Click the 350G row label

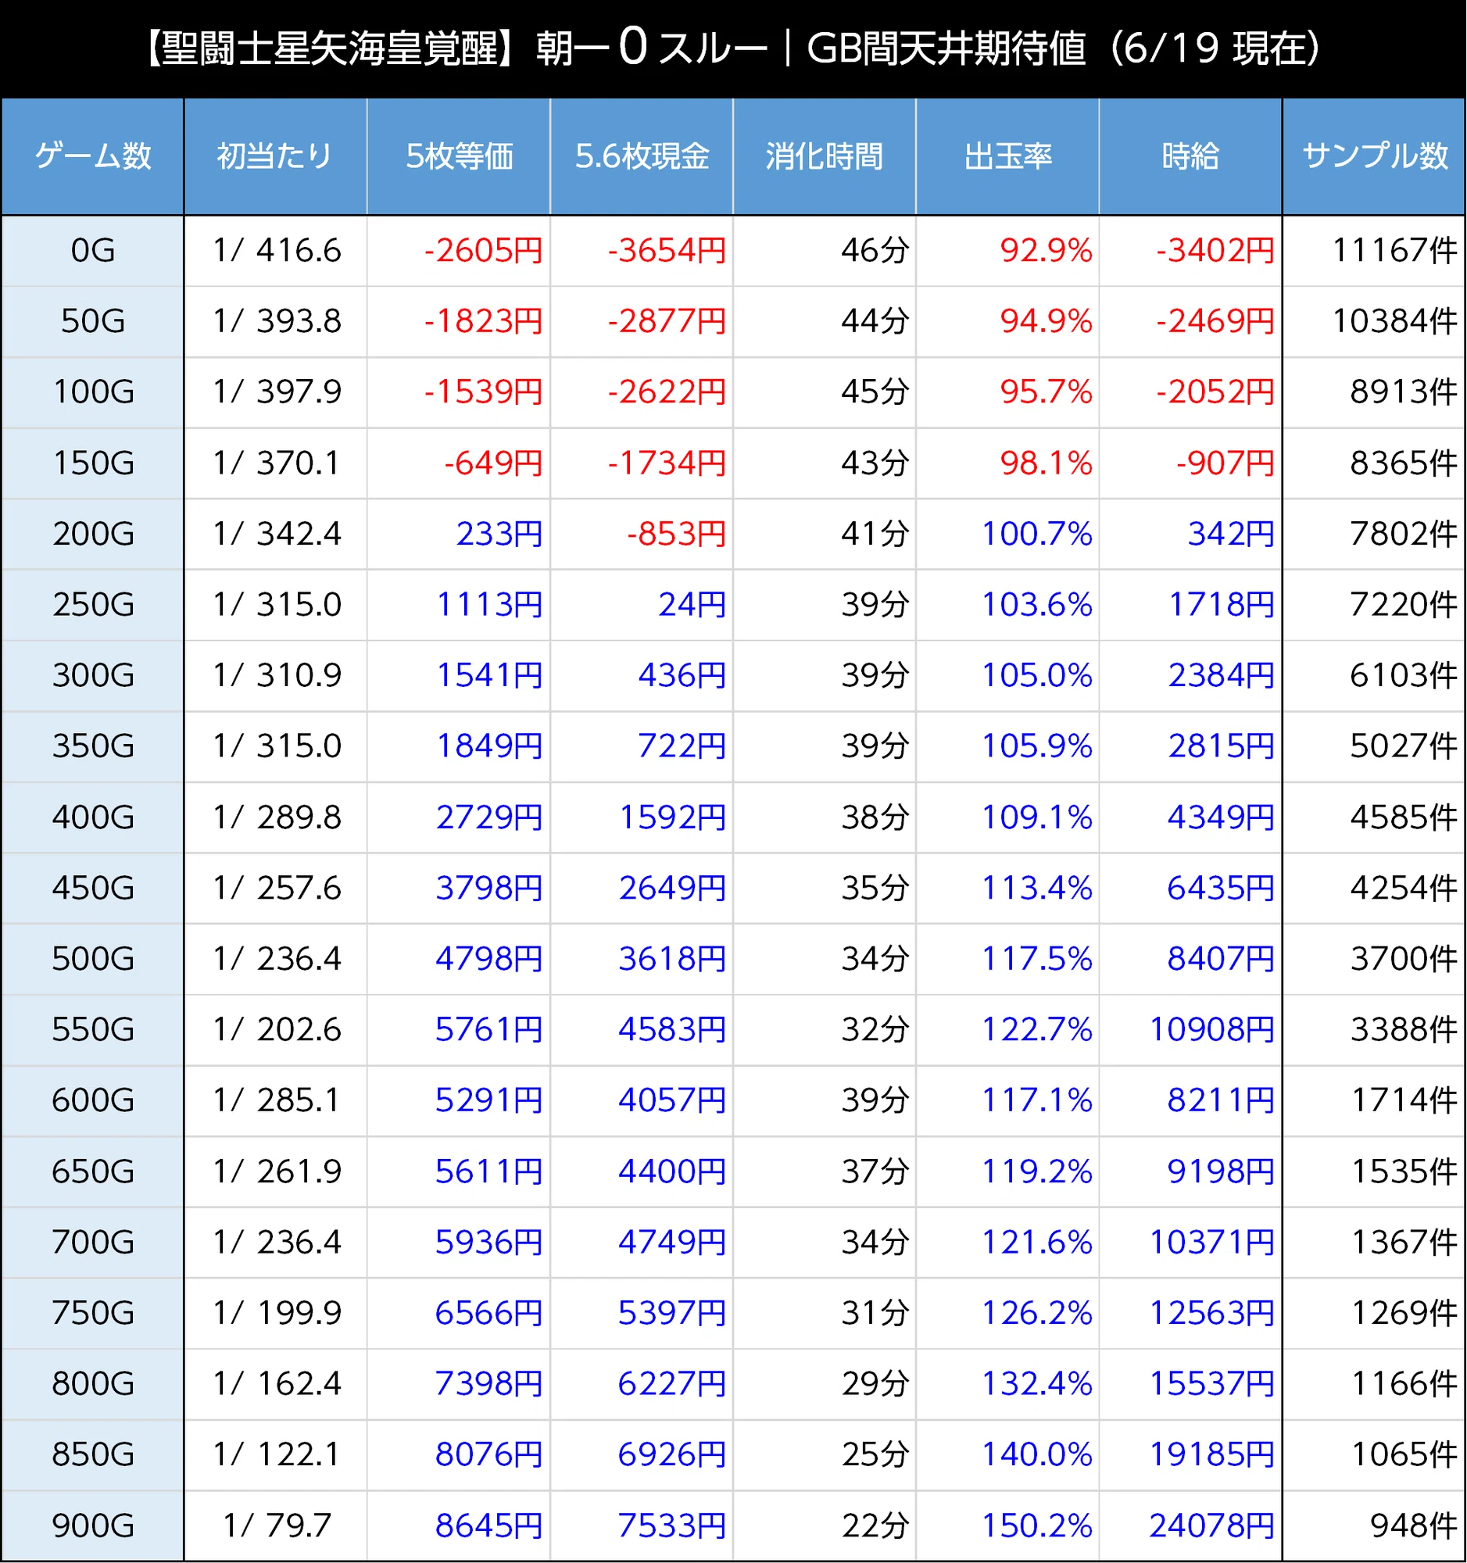coord(93,746)
